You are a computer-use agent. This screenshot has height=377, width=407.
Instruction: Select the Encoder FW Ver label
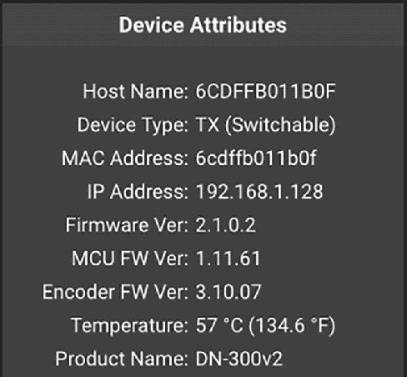[x=115, y=292]
